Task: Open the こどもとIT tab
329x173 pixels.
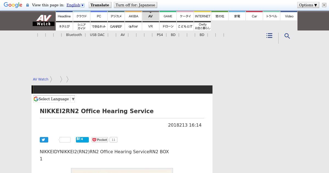Action: pos(185,26)
